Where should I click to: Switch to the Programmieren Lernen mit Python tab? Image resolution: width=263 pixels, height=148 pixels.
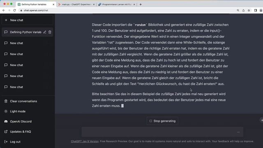coord(117,5)
